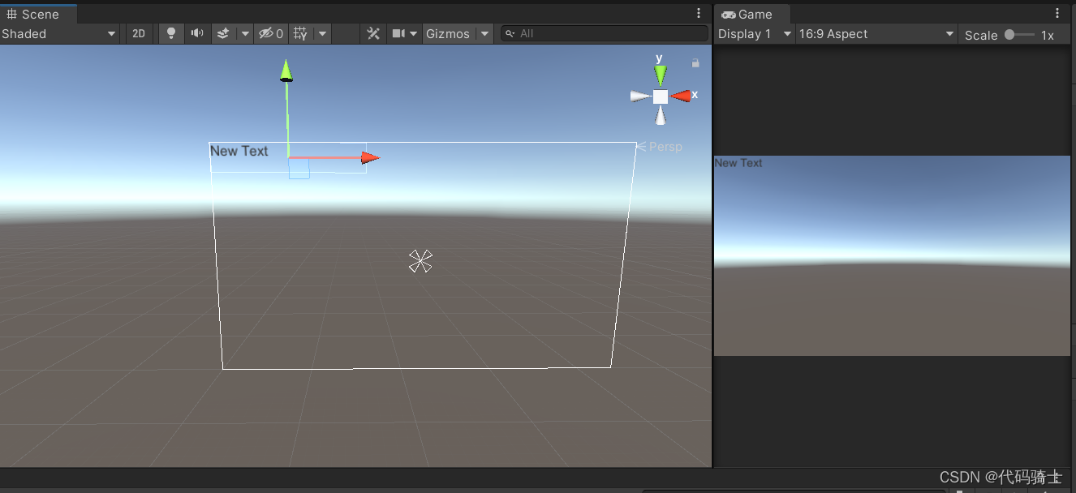1076x493 pixels.
Task: Click the Scene search field
Action: 604,33
